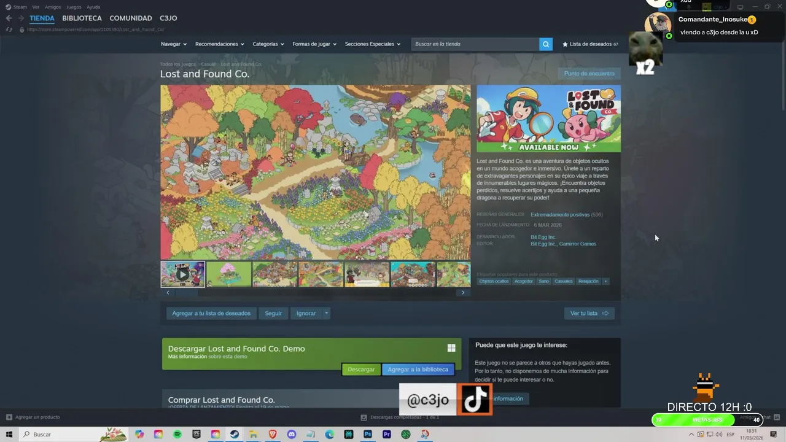The width and height of the screenshot is (786, 442).
Task: Expand the Recomendaciones dropdown
Action: (220, 44)
